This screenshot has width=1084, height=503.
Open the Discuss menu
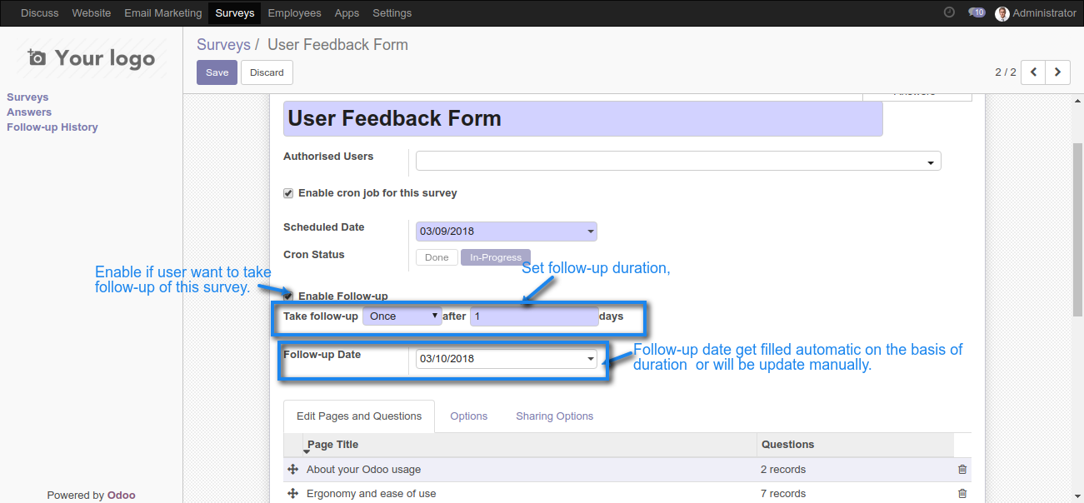tap(40, 13)
